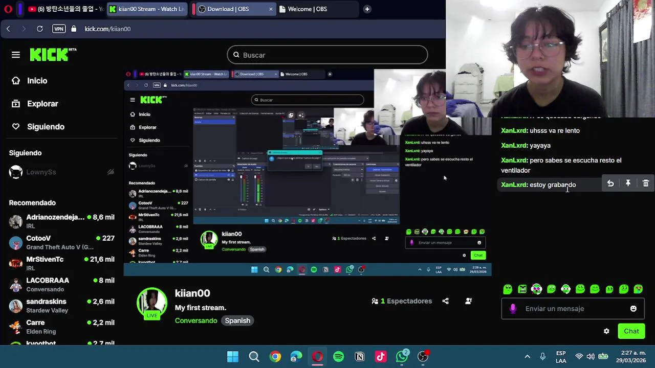Screen dimensions: 655x368
Task: Open recommended channel MrStivenTc
Action: [61, 263]
